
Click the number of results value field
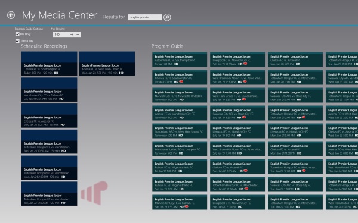pyautogui.click(x=61, y=34)
